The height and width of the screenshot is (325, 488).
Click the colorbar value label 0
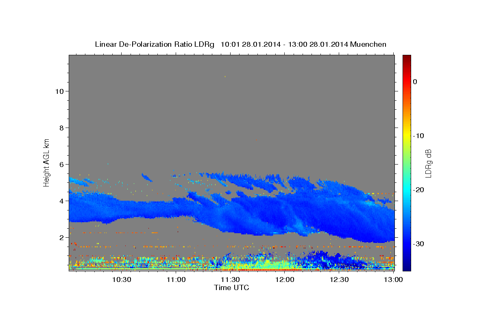pyautogui.click(x=415, y=82)
